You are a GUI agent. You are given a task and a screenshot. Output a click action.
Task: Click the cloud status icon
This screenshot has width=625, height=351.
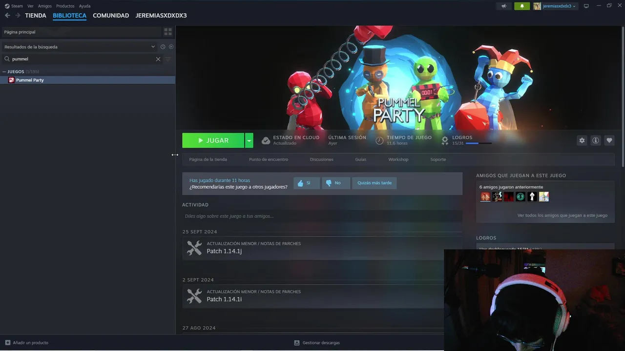click(x=266, y=140)
